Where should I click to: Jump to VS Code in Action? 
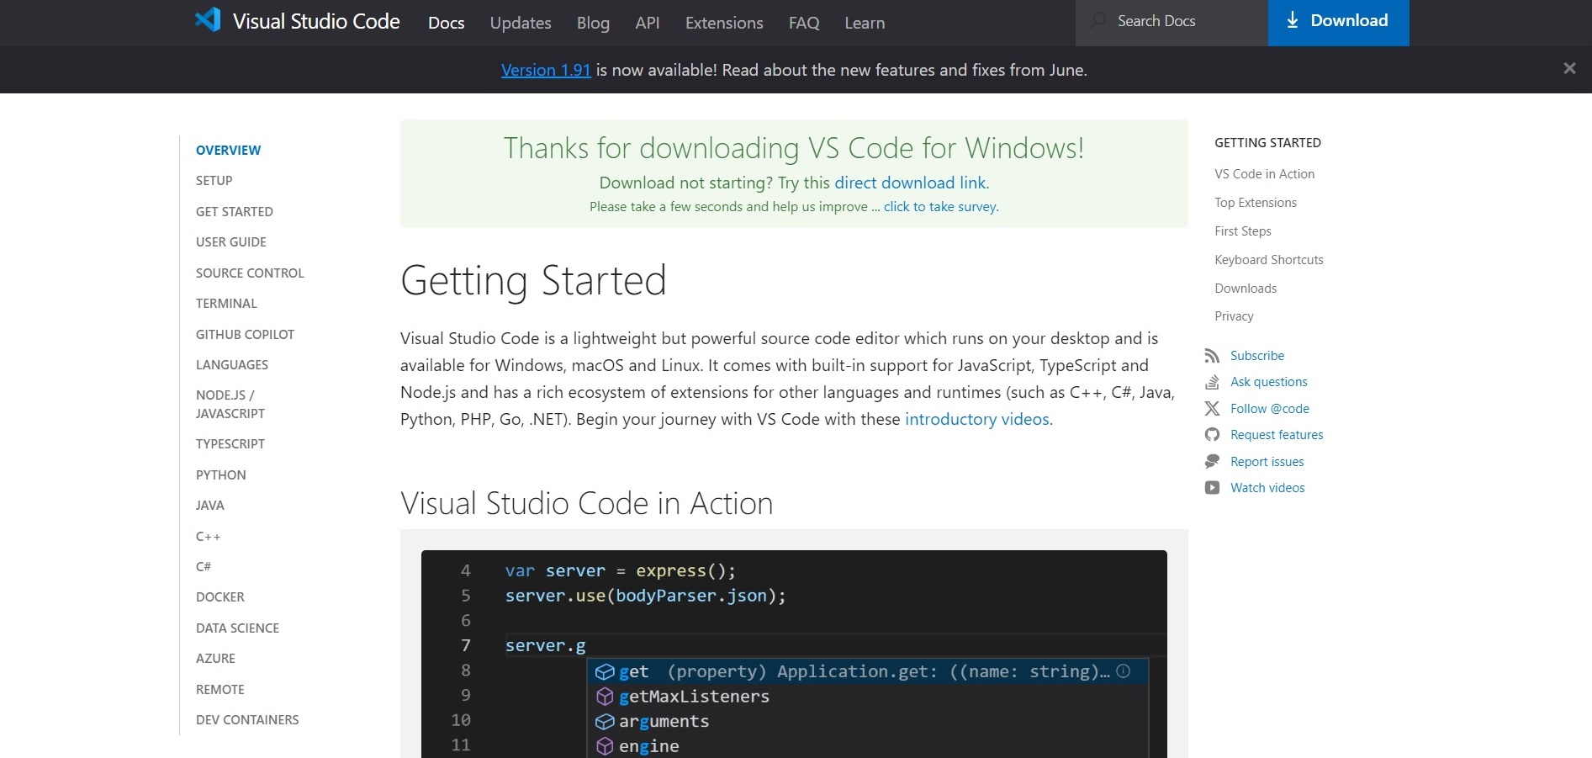click(1264, 174)
